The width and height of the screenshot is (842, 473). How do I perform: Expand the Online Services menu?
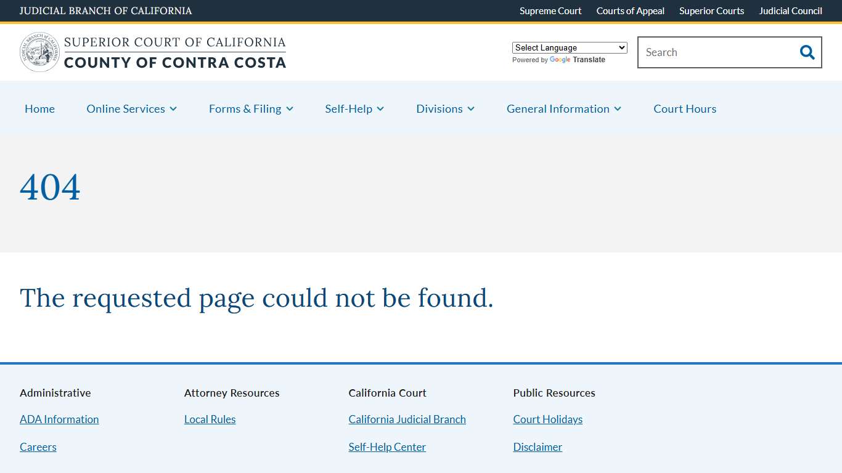point(131,108)
